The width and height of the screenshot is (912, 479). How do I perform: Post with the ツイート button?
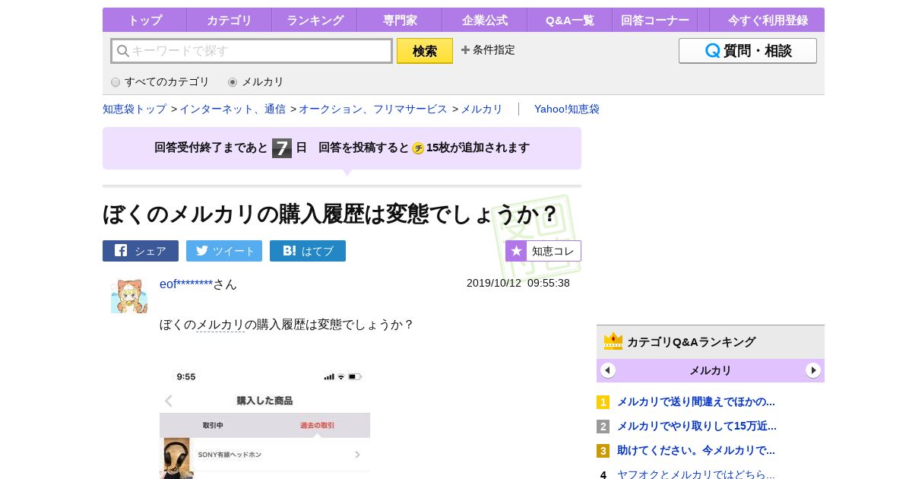pos(224,251)
